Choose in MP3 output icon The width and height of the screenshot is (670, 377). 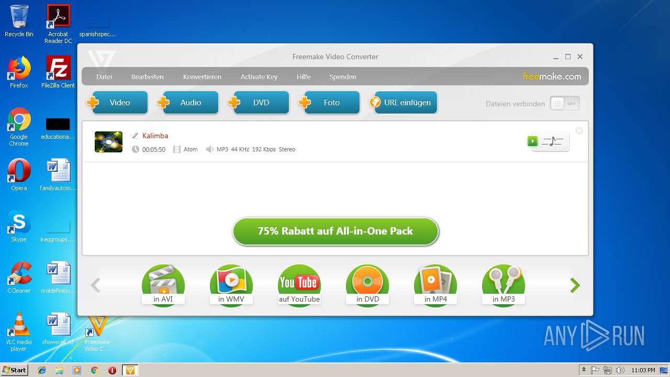coord(504,285)
